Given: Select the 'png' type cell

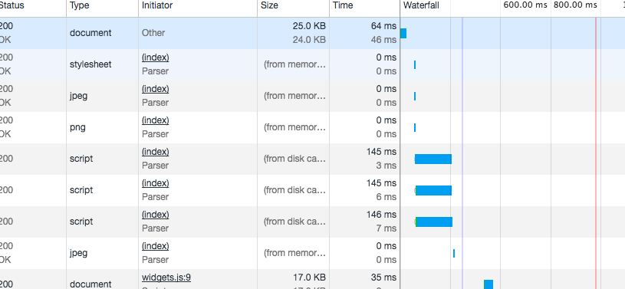Looking at the screenshot, I should coord(77,127).
